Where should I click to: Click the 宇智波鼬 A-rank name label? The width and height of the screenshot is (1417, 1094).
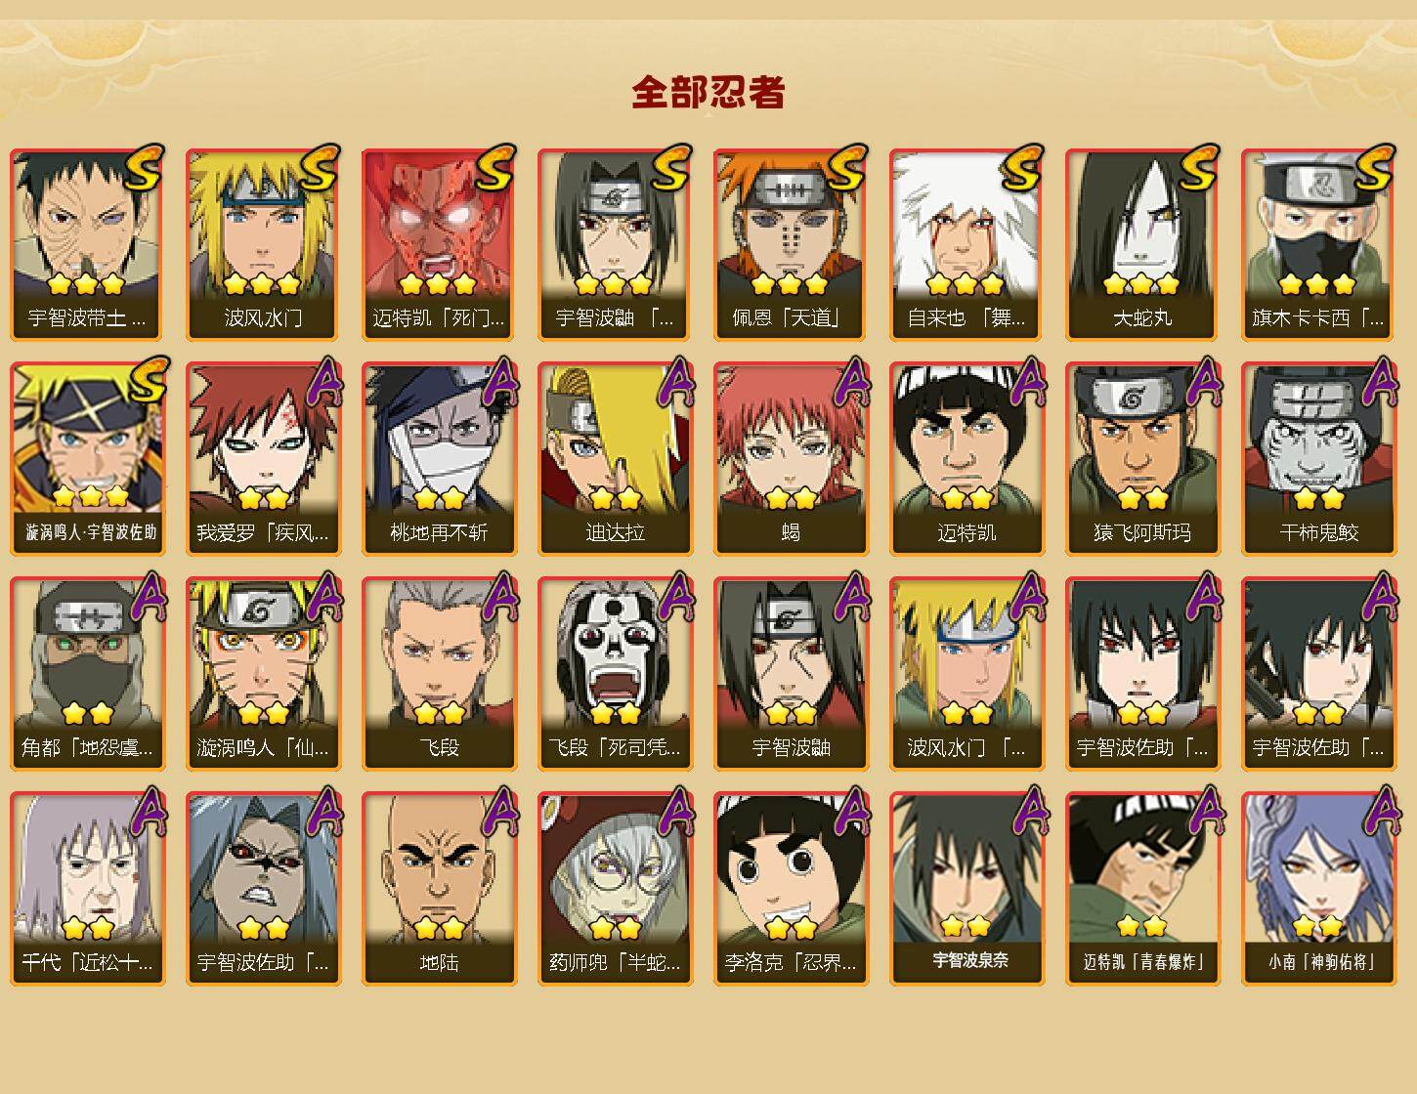pos(791,747)
